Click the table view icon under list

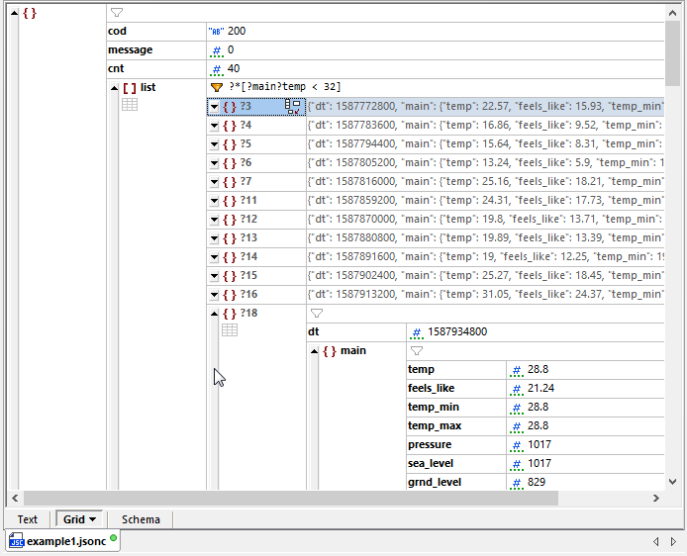(130, 105)
